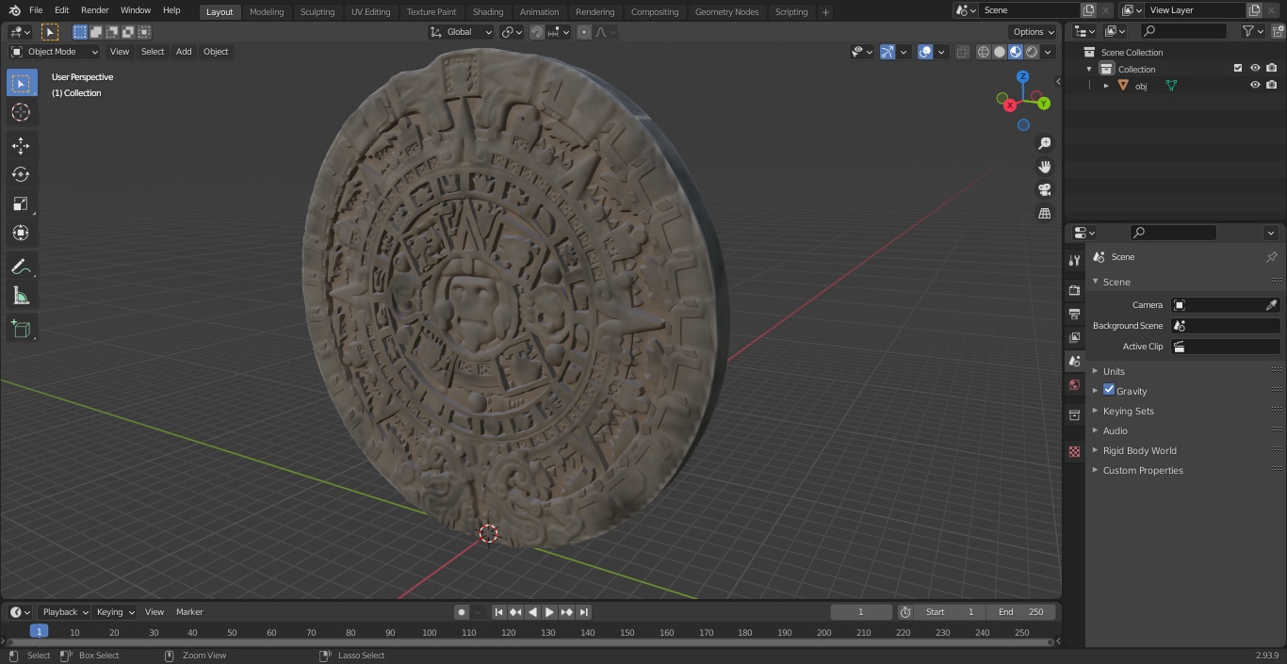Screen dimensions: 1287x664
Task: Open the Keying menu in timeline
Action: 116,612
